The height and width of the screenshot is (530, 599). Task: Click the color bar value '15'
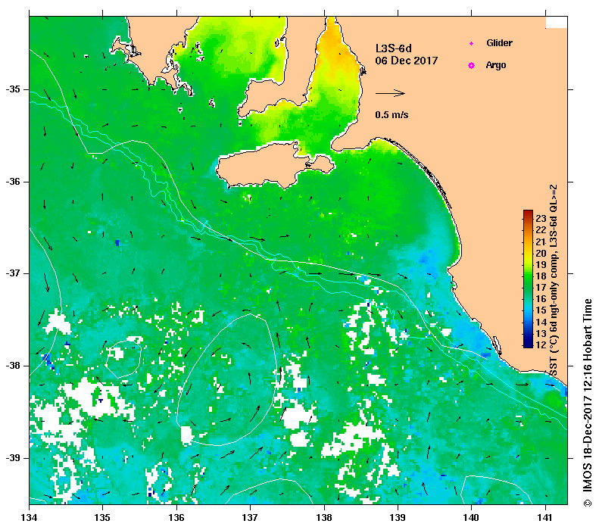pyautogui.click(x=541, y=310)
